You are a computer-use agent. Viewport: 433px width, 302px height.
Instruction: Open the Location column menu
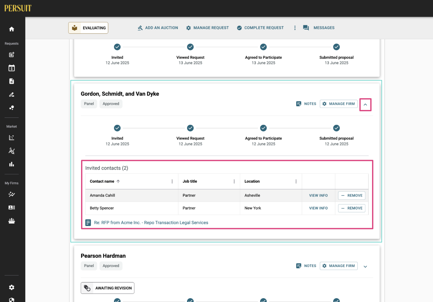point(296,181)
